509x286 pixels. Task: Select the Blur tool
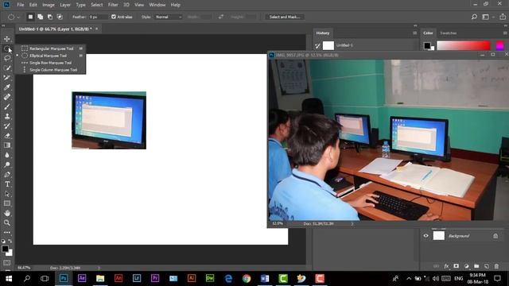click(x=7, y=155)
